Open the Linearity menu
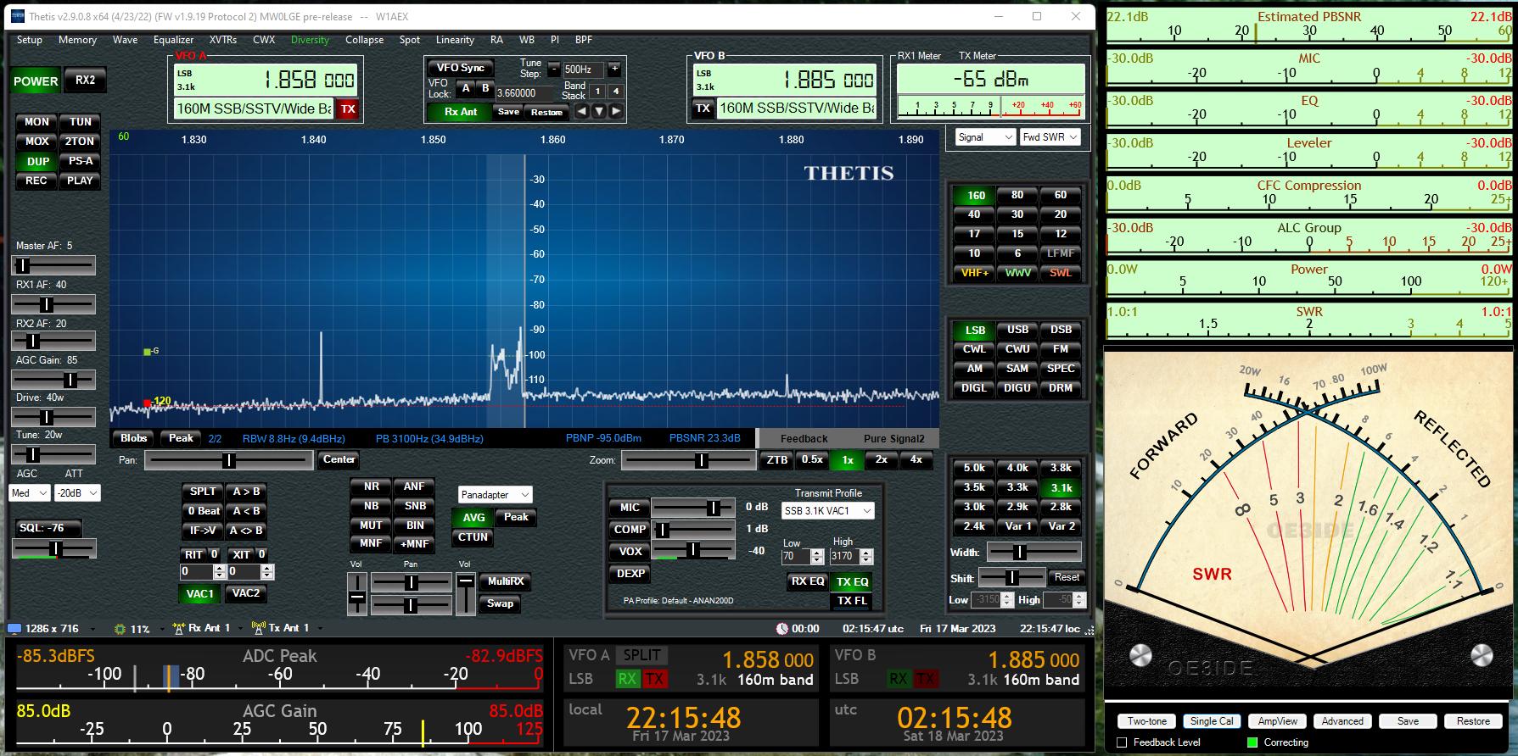 coord(455,40)
